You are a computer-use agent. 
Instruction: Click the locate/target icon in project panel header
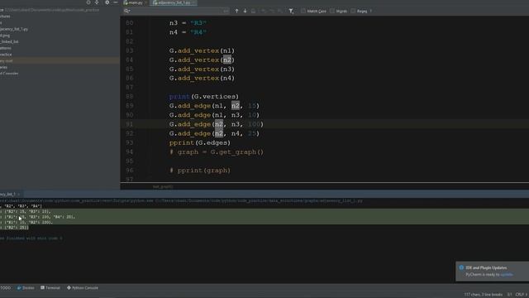click(x=88, y=2)
